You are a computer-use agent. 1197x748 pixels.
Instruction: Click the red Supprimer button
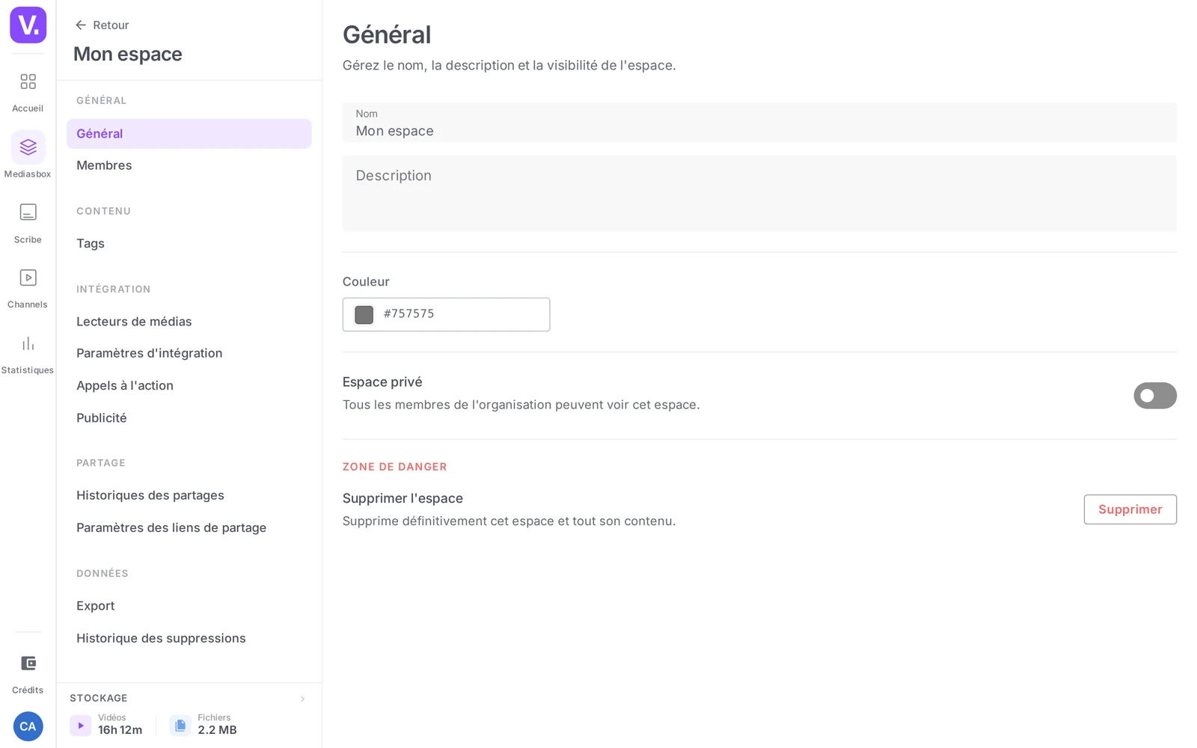tap(1130, 509)
